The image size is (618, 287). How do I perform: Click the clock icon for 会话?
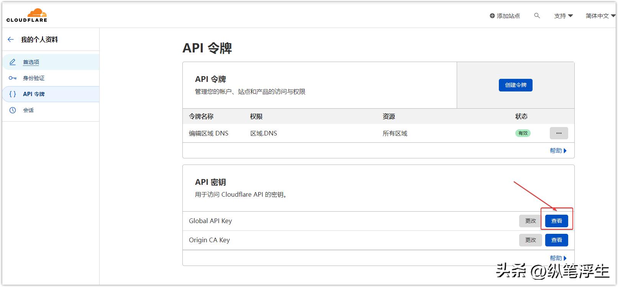pyautogui.click(x=13, y=110)
